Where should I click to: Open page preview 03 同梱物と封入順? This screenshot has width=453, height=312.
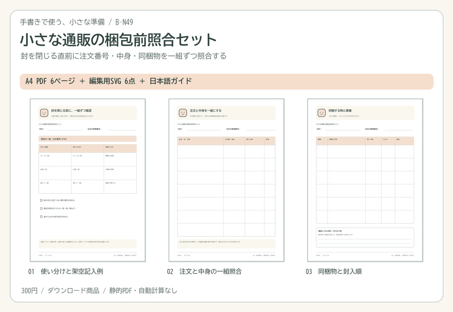[x=365, y=180]
